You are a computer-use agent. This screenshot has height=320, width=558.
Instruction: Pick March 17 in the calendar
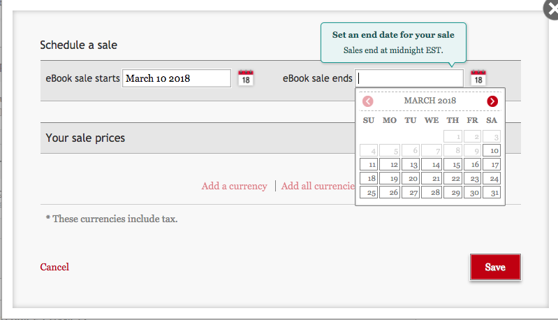pyautogui.click(x=492, y=164)
